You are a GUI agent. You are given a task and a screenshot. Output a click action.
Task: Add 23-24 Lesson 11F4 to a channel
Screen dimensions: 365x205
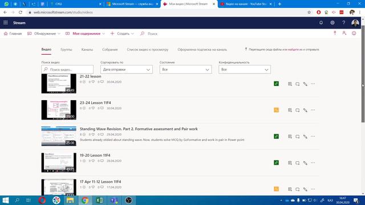pos(290,110)
